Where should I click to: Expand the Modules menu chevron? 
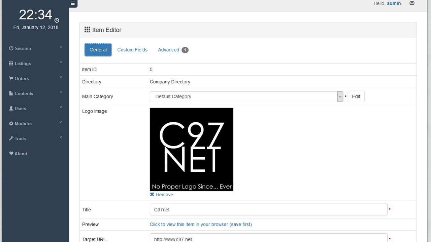[x=61, y=122]
